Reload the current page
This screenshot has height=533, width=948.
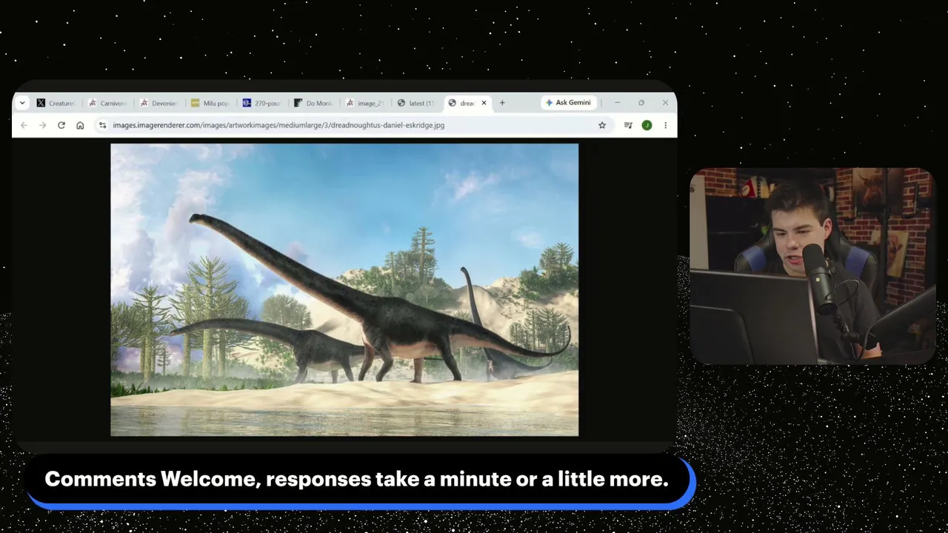61,125
